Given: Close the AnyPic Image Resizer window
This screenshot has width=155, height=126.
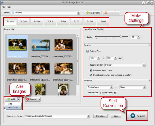Looking at the screenshot, I should tap(152, 3).
